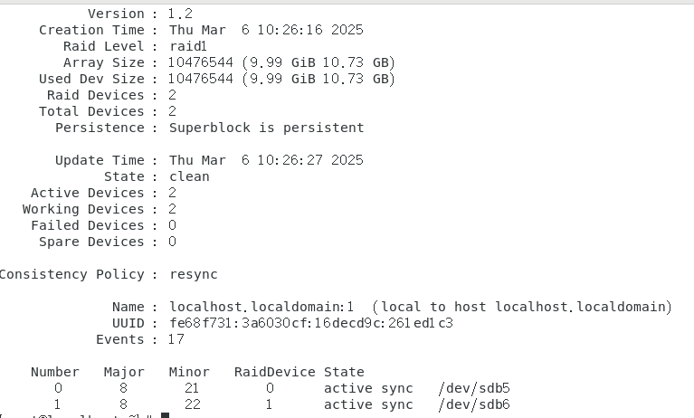Click the "resync" Consistency Policy value

coord(193,274)
